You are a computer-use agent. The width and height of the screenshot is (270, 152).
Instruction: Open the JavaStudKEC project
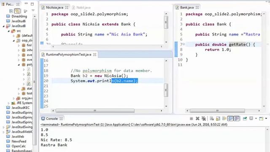tap(20, 108)
